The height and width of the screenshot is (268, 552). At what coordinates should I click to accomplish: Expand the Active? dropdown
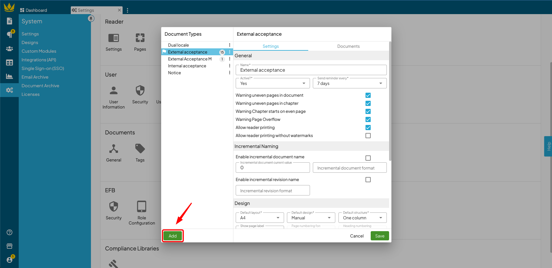(273, 83)
